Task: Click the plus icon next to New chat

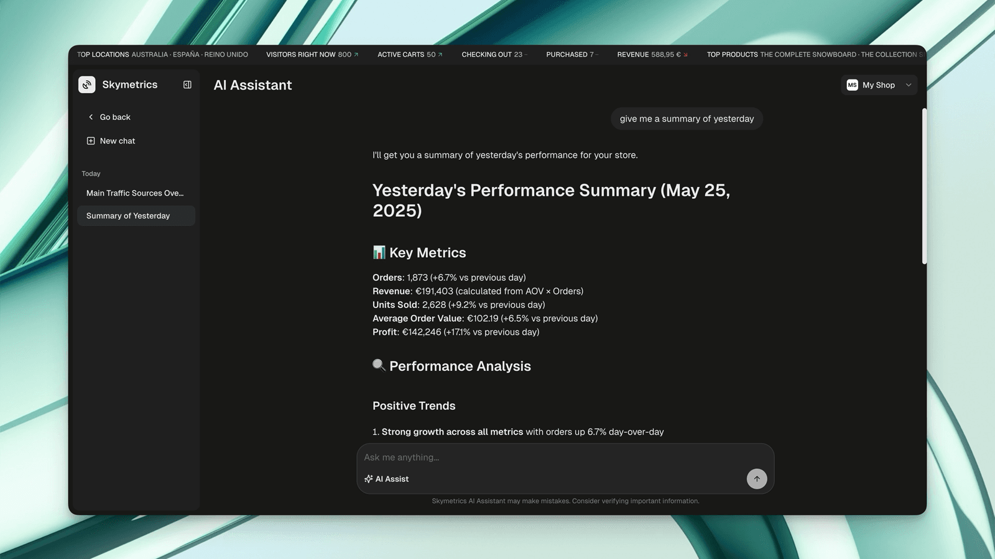Action: pos(90,140)
